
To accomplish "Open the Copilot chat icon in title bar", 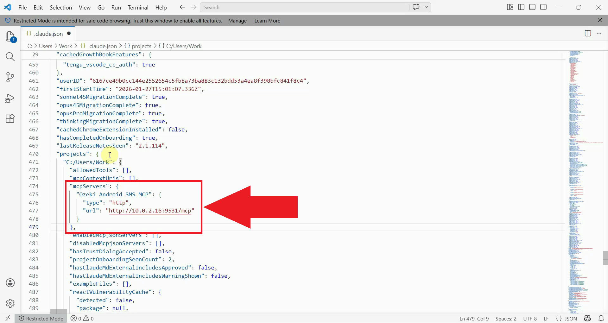I will click(x=416, y=7).
